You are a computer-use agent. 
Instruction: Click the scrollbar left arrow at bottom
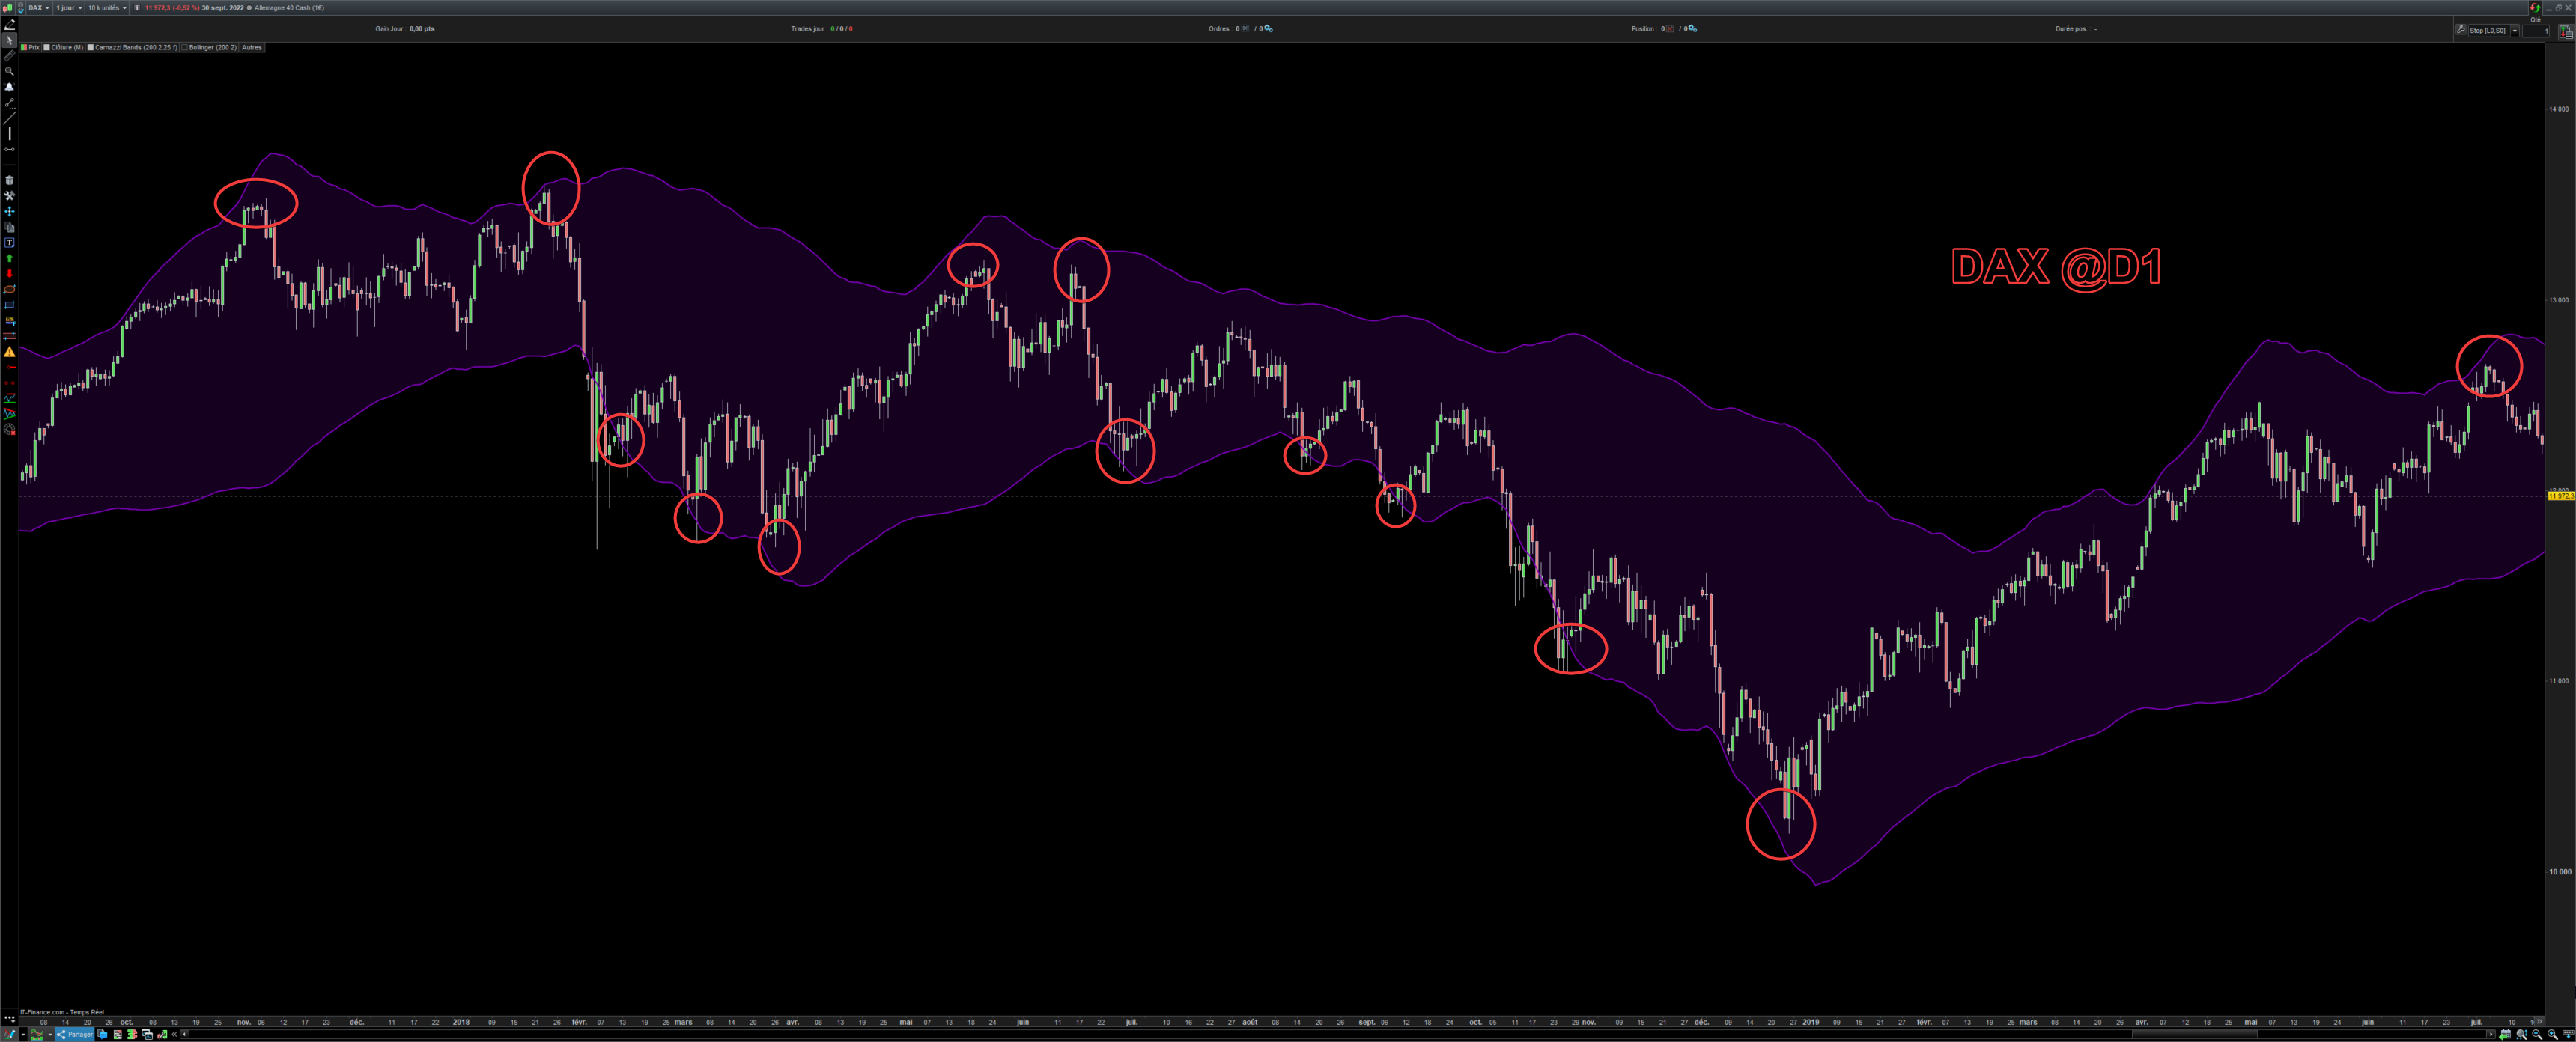coord(185,1034)
